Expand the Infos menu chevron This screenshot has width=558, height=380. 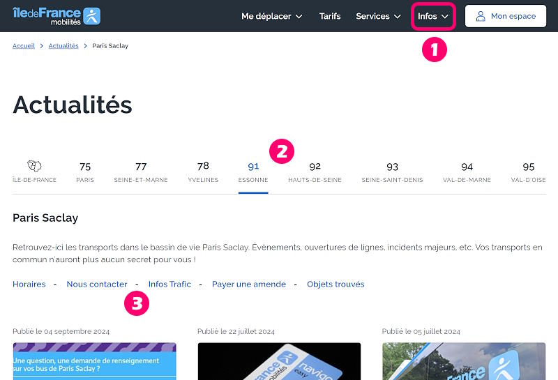pyautogui.click(x=445, y=16)
